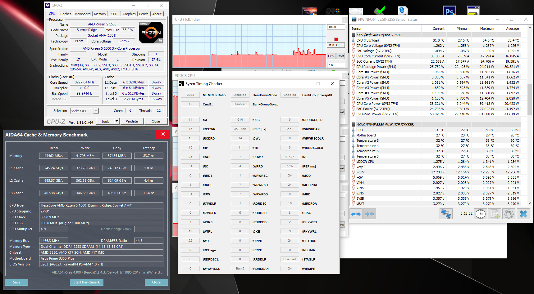
Task: Click the Ryzen Timing Checker title icon
Action: point(181,84)
